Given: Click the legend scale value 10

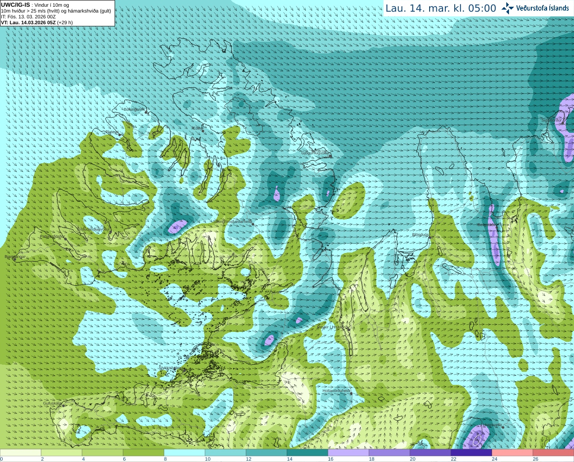Looking at the screenshot, I should 208,459.
